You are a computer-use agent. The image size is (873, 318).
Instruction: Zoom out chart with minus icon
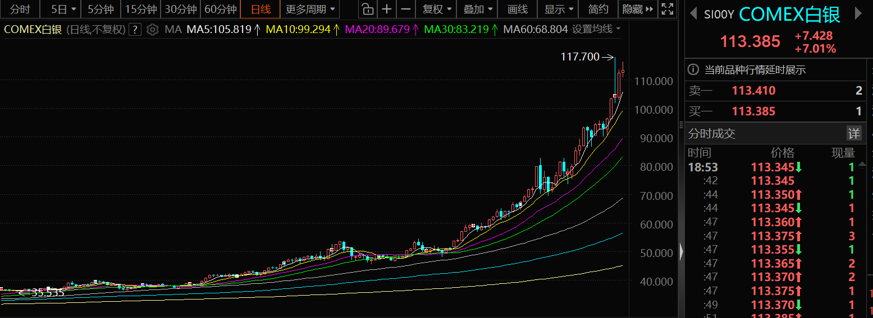click(406, 9)
